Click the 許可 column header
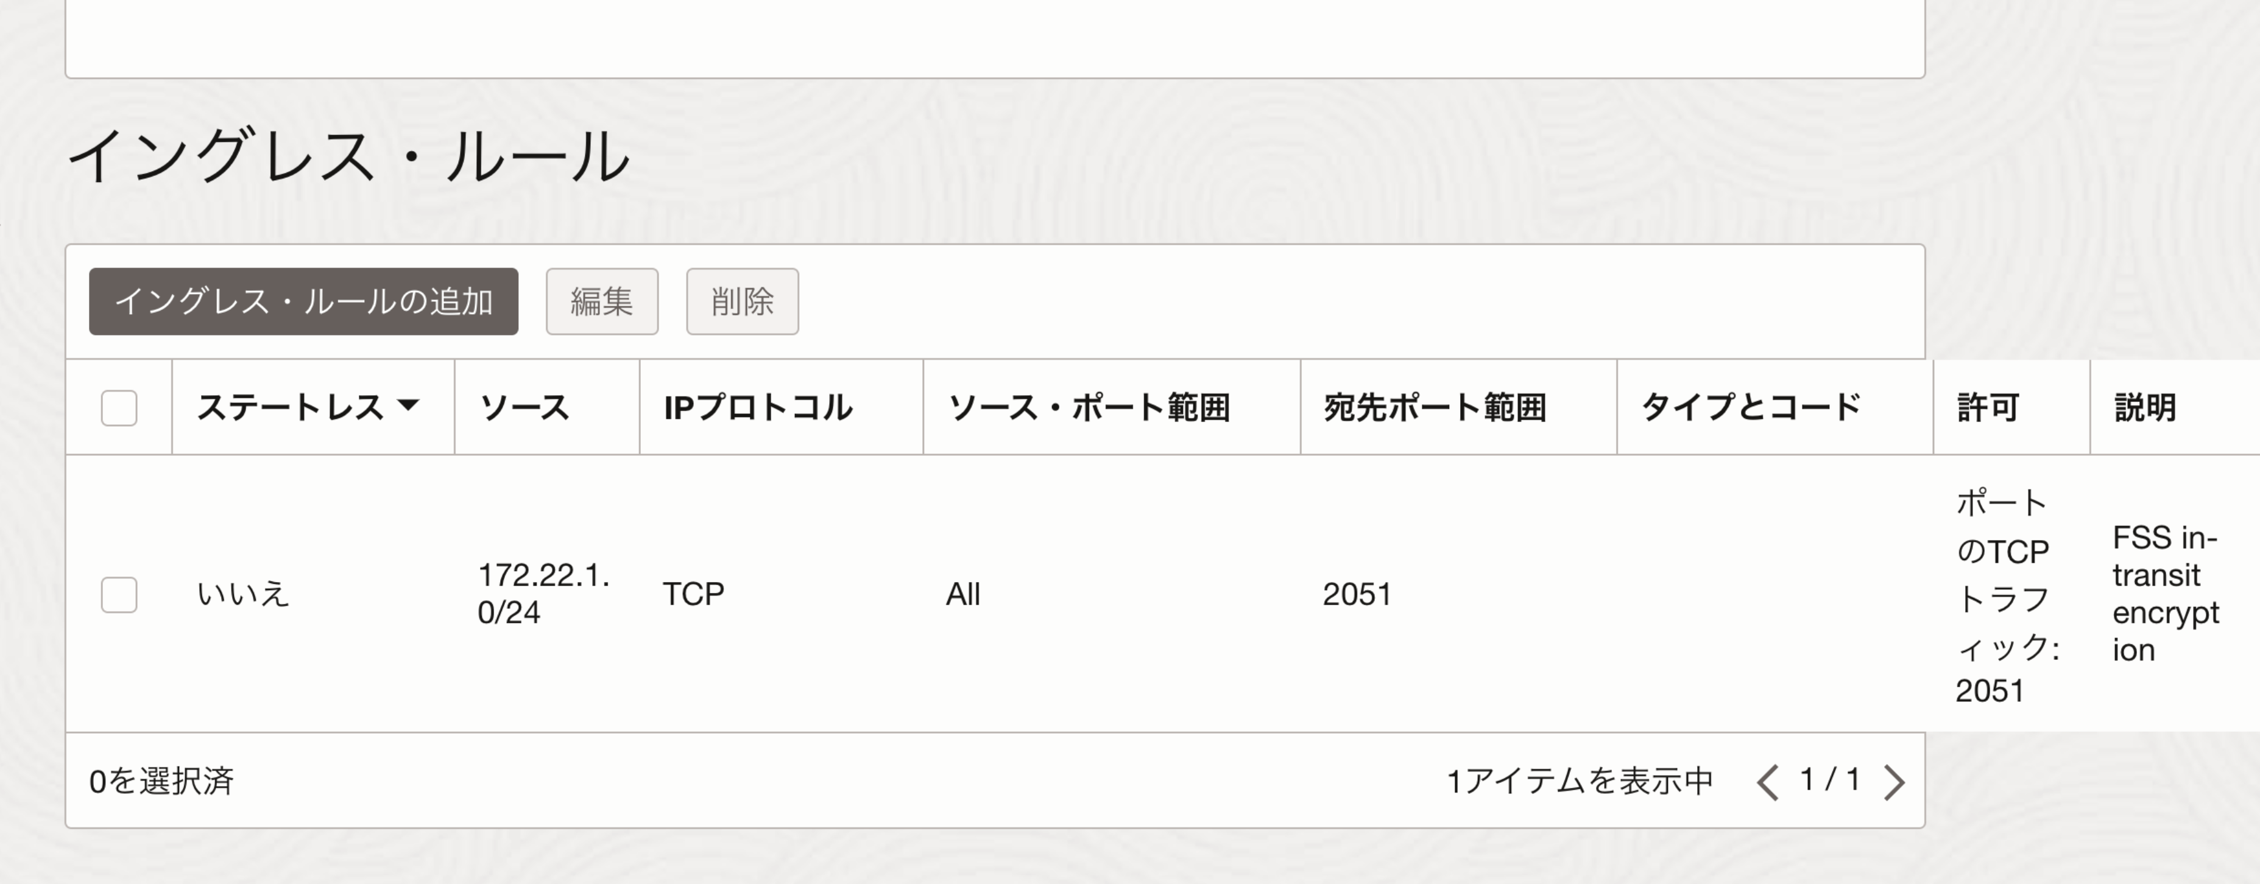Screen dimensions: 2260x884 pos(1988,408)
